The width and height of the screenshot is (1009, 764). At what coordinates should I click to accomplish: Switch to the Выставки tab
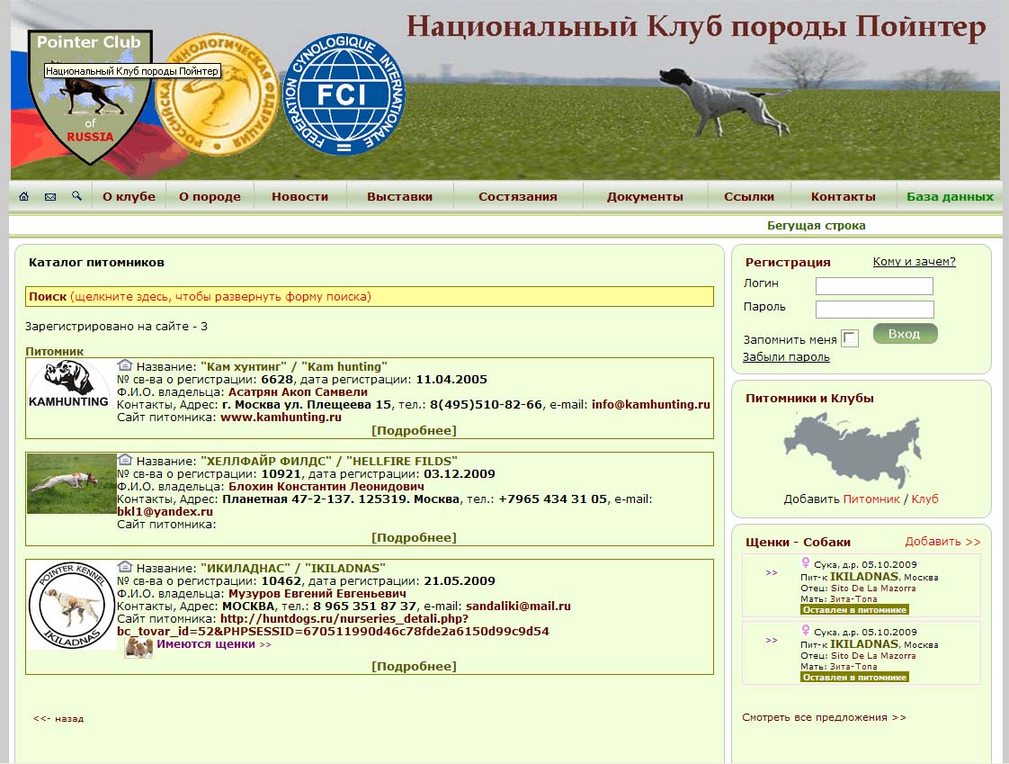[399, 194]
